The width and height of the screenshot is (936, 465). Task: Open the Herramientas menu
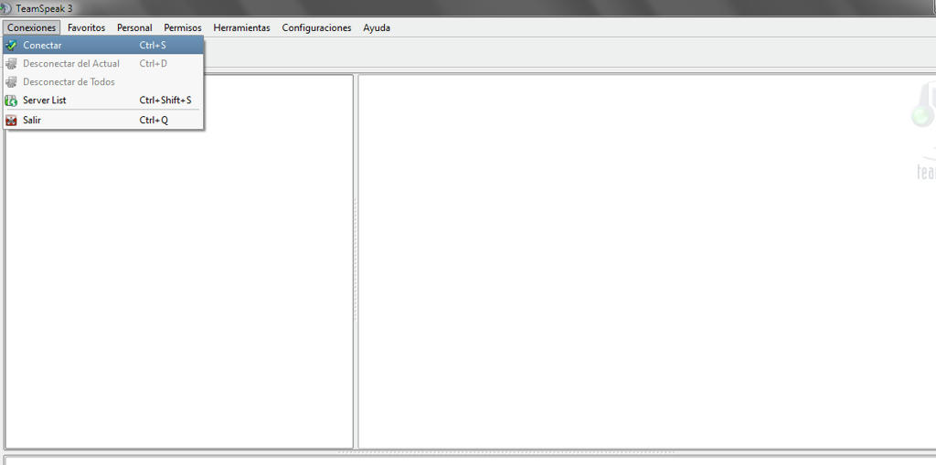click(x=241, y=27)
